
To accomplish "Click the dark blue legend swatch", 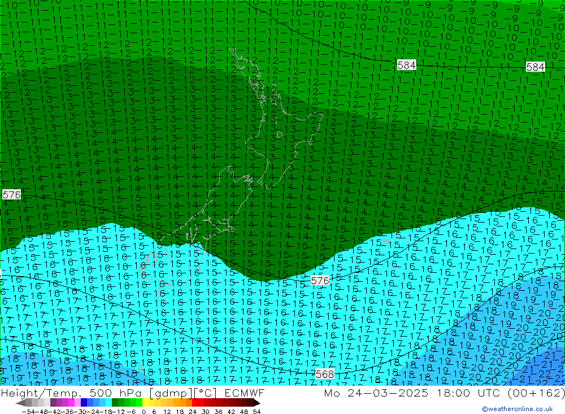I will point(84,403).
